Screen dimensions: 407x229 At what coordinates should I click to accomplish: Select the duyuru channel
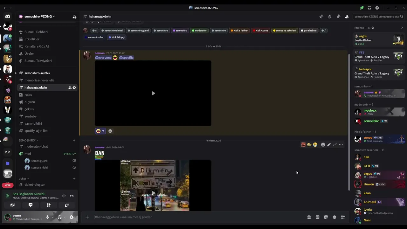tap(47, 102)
